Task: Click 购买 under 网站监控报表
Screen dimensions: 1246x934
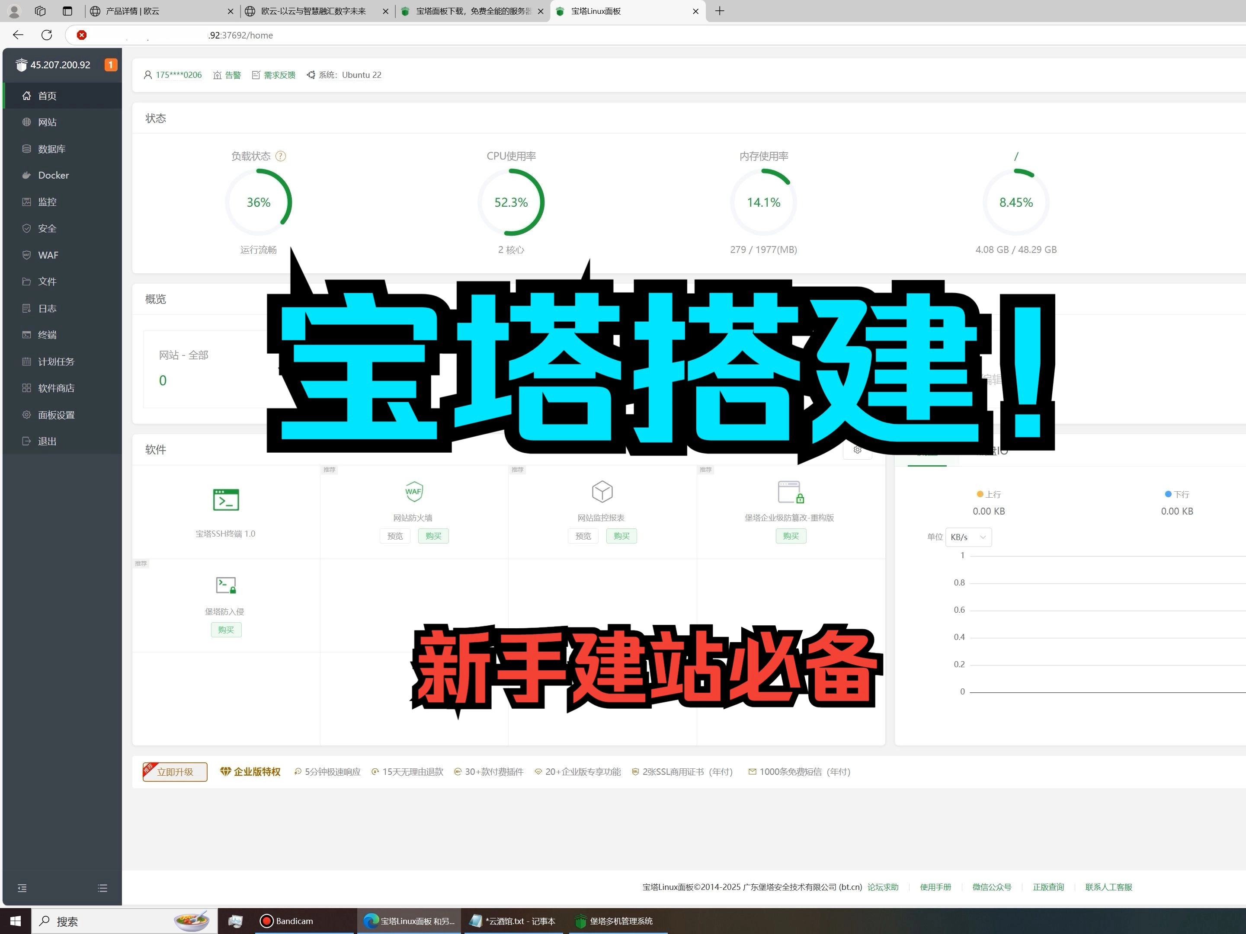Action: (621, 536)
